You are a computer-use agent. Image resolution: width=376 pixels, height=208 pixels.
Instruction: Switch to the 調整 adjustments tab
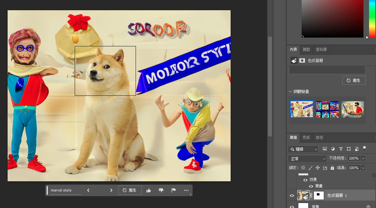coord(306,49)
